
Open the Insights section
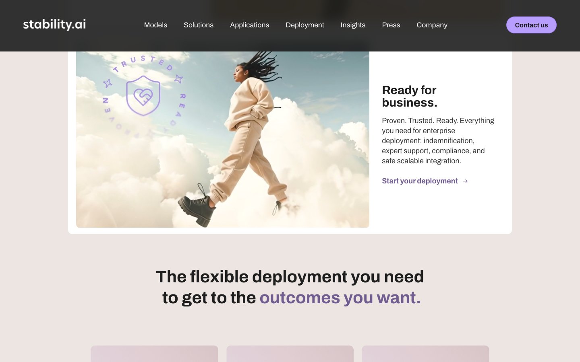click(353, 25)
